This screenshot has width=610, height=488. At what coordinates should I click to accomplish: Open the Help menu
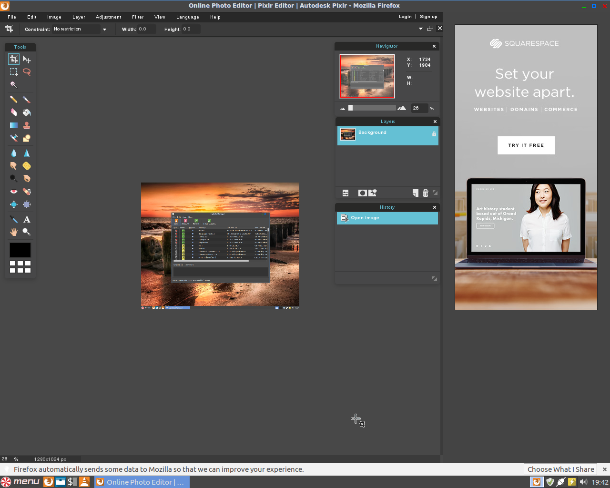[x=215, y=17]
